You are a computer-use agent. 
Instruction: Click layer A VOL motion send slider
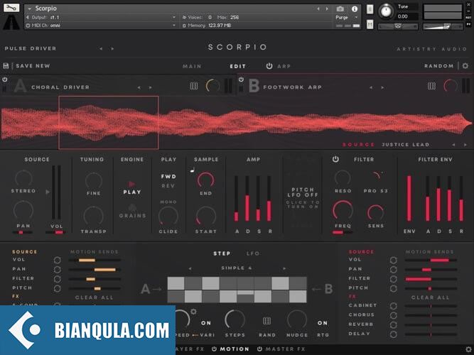tap(95, 260)
